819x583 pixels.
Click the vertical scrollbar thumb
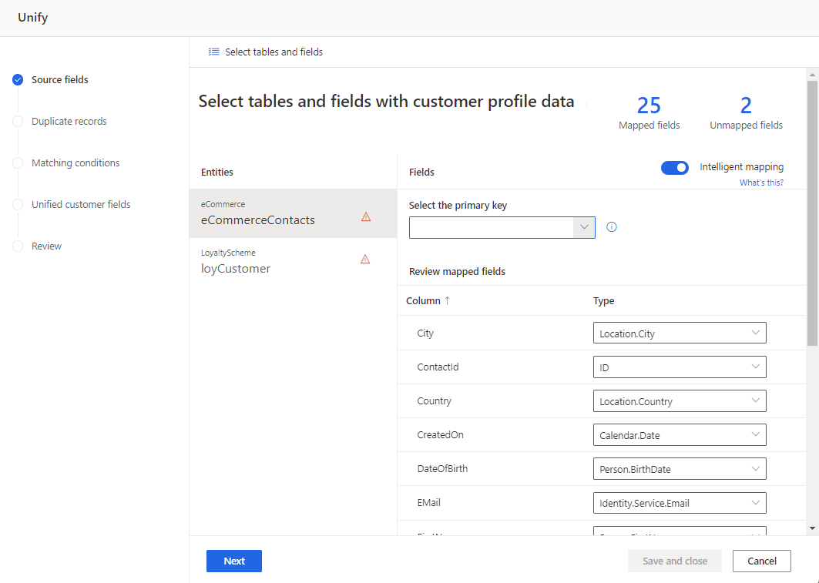812,213
